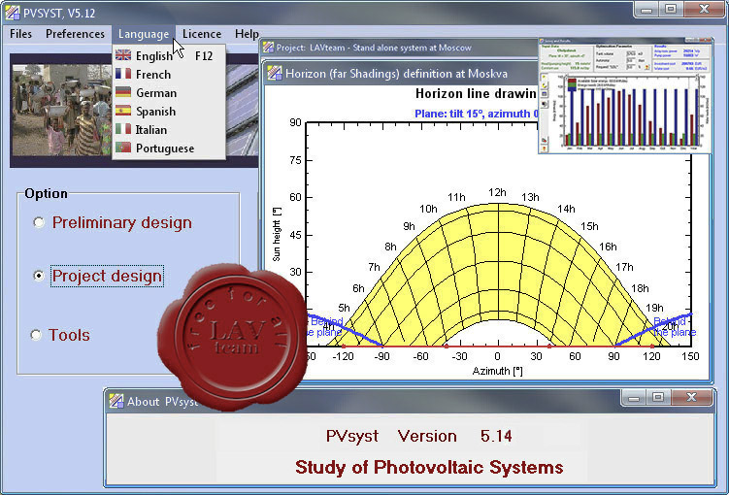Viewport: 729px width, 495px height.
Task: Choose the Tools option
Action: point(36,335)
